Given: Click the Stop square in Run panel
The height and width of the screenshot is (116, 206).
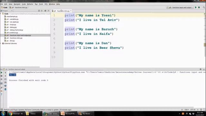Looking at the screenshot, I should click(1, 76).
